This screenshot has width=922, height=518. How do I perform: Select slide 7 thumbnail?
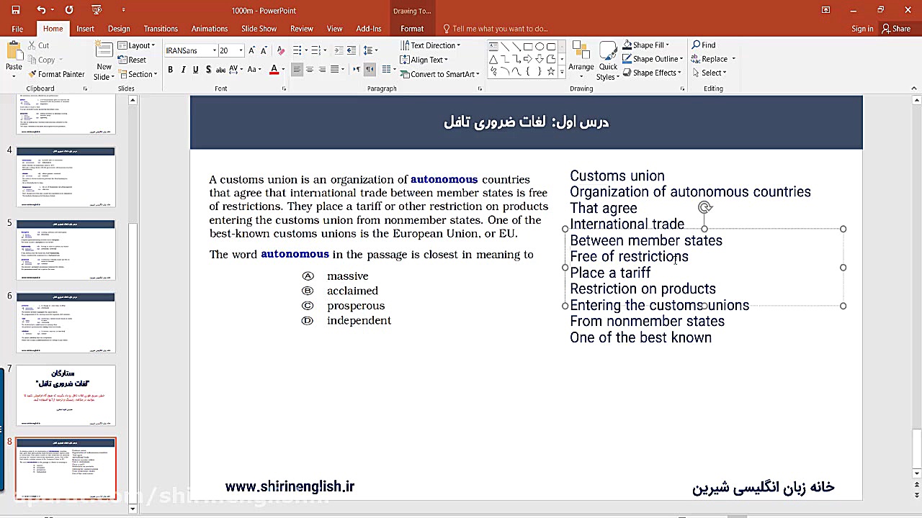coord(66,395)
